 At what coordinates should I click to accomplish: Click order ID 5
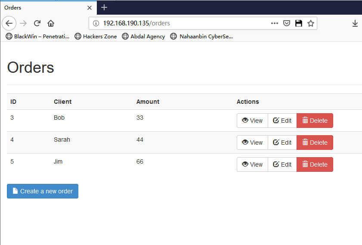pos(12,161)
